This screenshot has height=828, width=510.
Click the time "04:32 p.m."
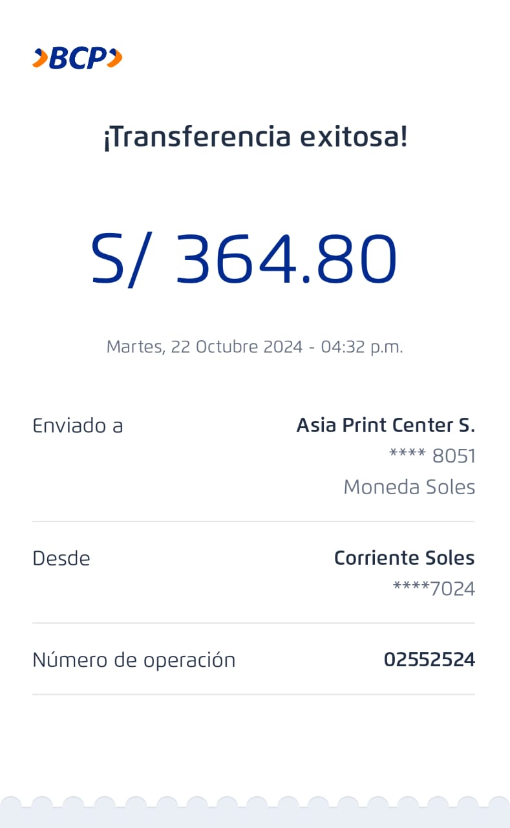coord(362,347)
